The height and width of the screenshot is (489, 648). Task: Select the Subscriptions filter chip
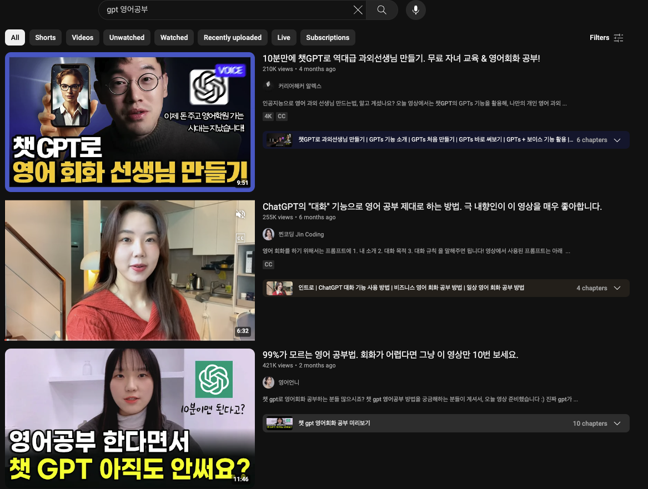[x=328, y=38]
